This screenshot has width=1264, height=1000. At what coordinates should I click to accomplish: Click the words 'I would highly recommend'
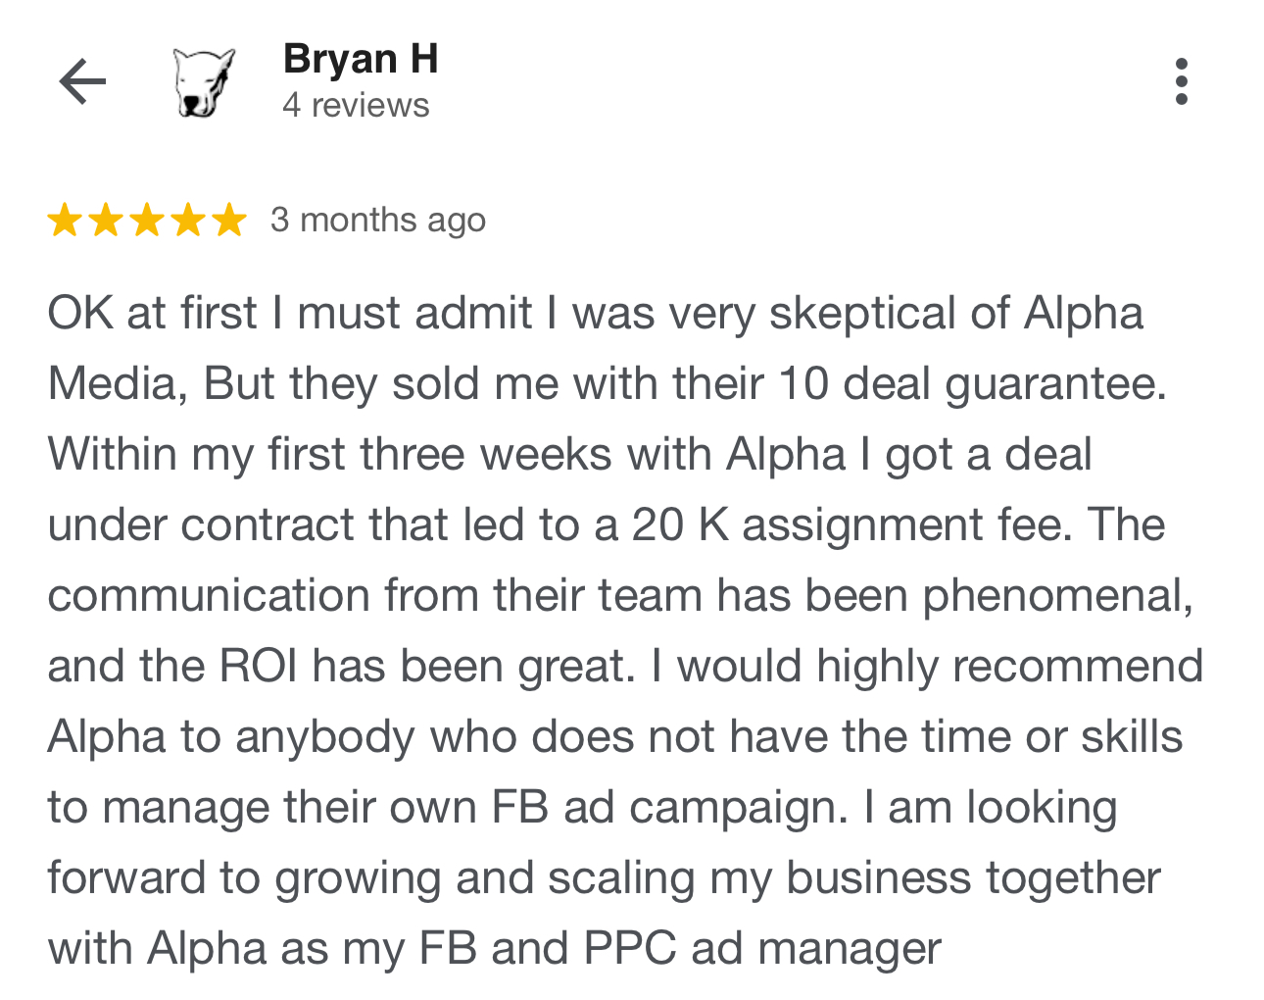tap(927, 667)
